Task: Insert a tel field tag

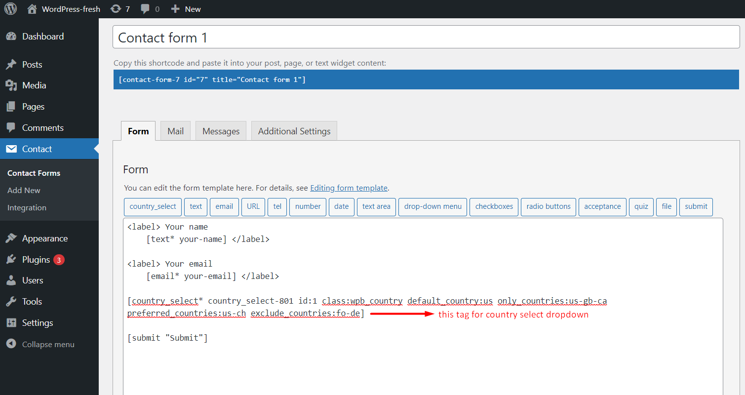Action: point(277,207)
